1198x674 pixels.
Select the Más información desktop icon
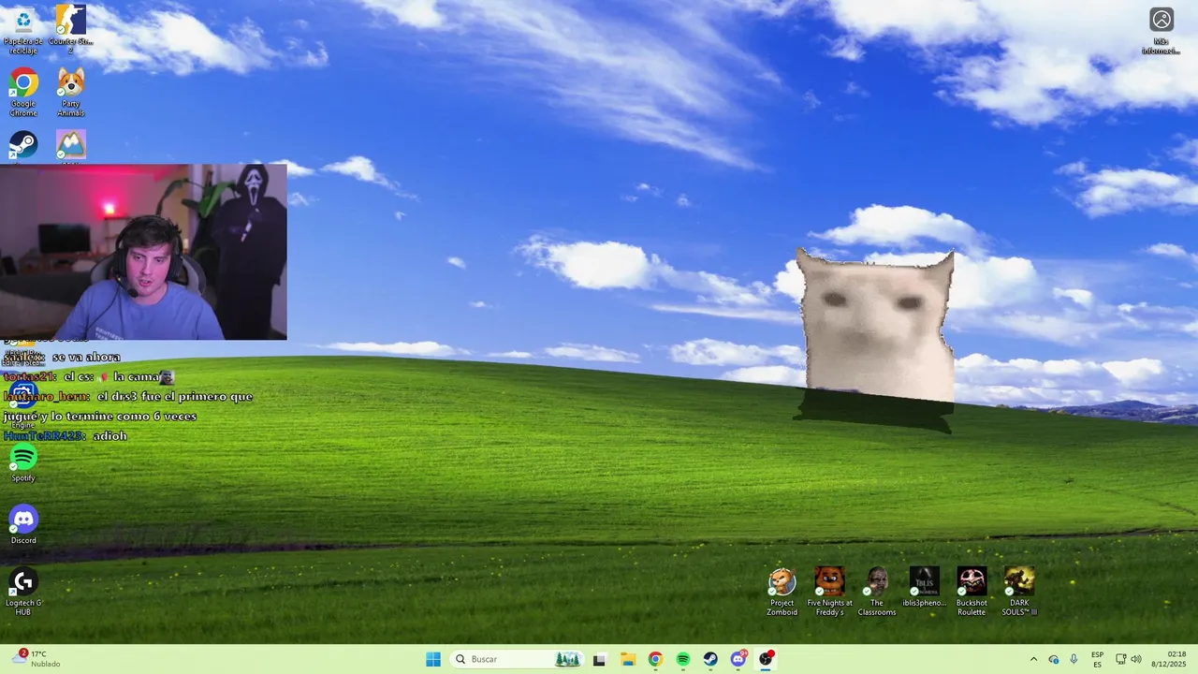coord(1161,31)
